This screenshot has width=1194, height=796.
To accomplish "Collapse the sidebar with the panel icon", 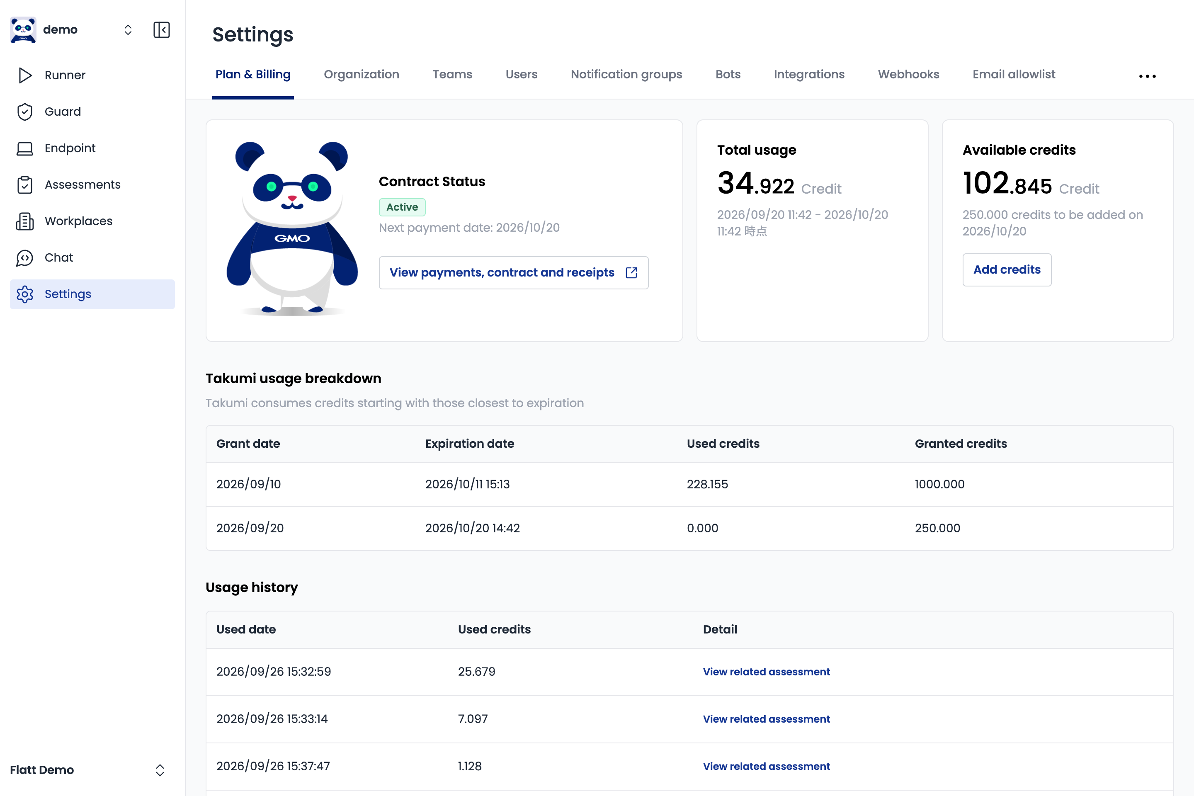I will [161, 30].
